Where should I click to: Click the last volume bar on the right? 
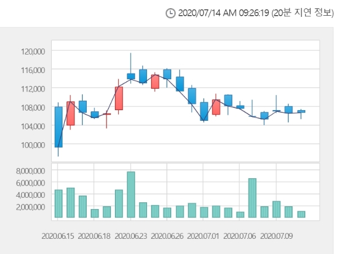301,214
